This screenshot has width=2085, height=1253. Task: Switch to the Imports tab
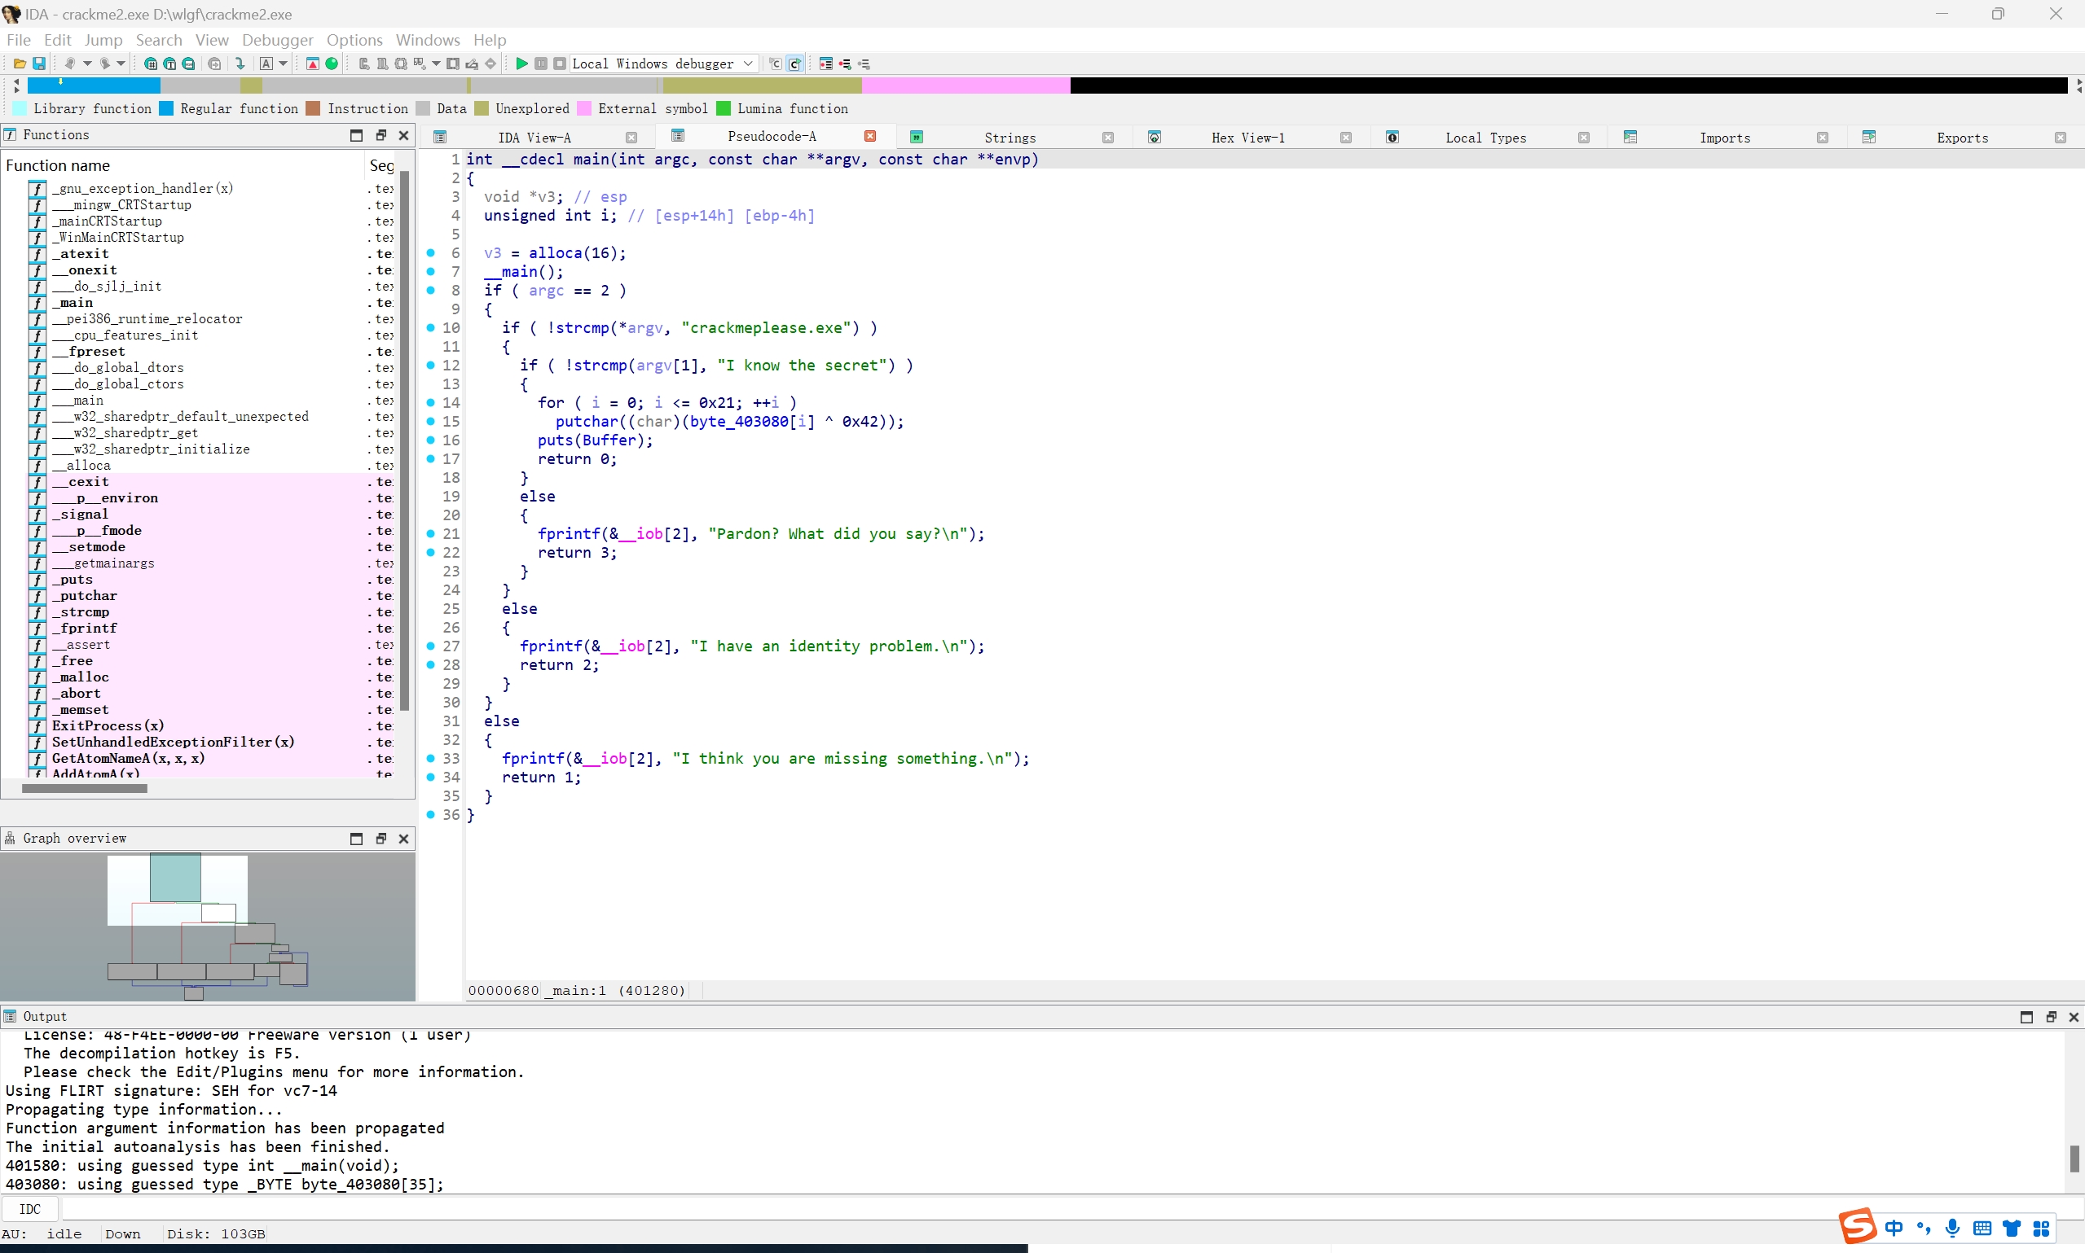pyautogui.click(x=1724, y=138)
